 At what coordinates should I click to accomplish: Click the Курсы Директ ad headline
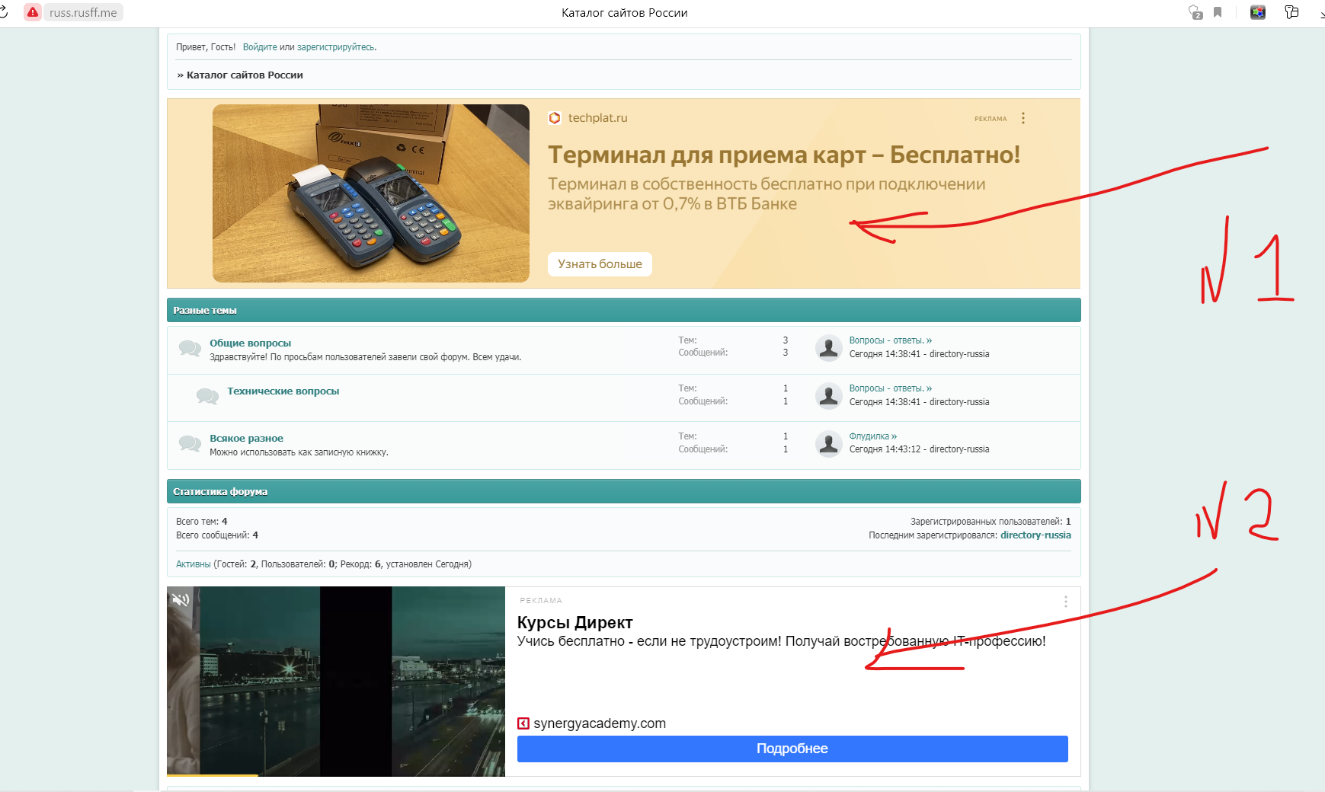pyautogui.click(x=574, y=623)
